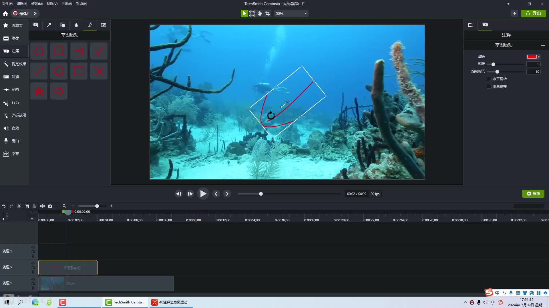Open the 视图(V) menu
The height and width of the screenshot is (308, 549).
52,4
